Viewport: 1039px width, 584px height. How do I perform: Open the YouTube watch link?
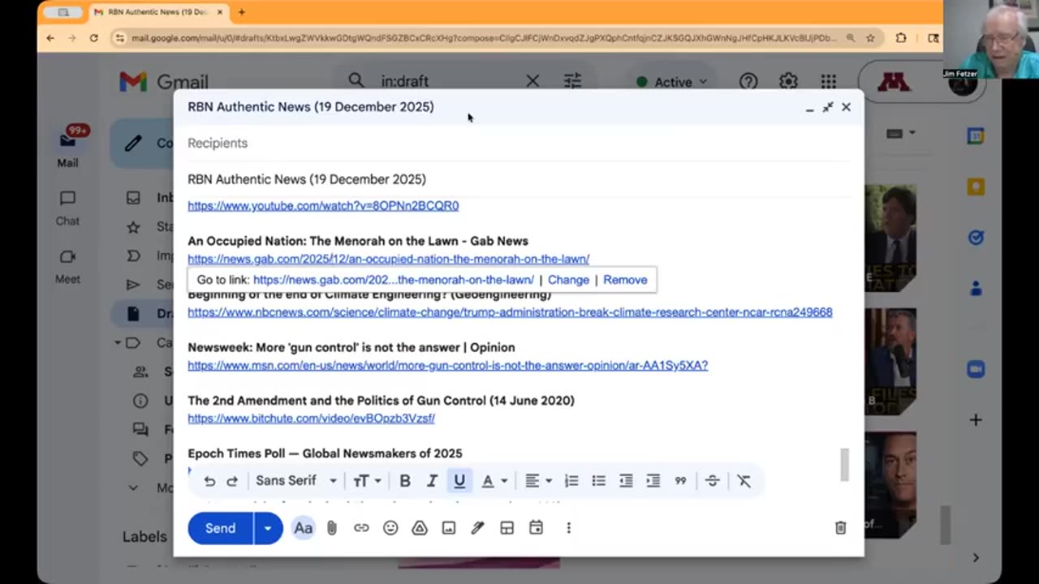click(323, 206)
